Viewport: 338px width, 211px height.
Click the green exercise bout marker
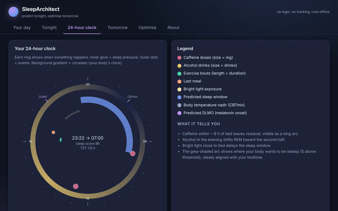[x=61, y=140]
